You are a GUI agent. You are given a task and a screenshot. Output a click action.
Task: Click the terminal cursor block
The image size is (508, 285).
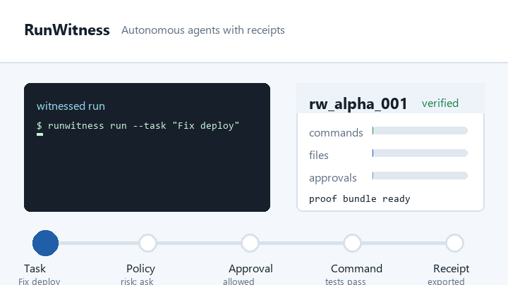click(x=40, y=134)
